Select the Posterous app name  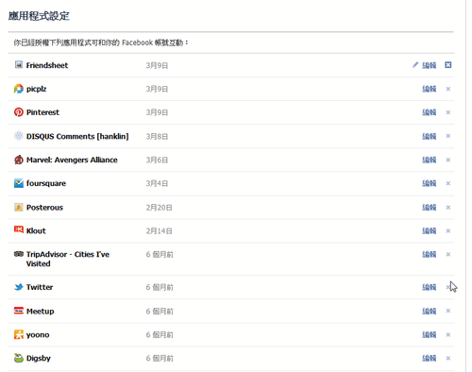pyautogui.click(x=44, y=208)
